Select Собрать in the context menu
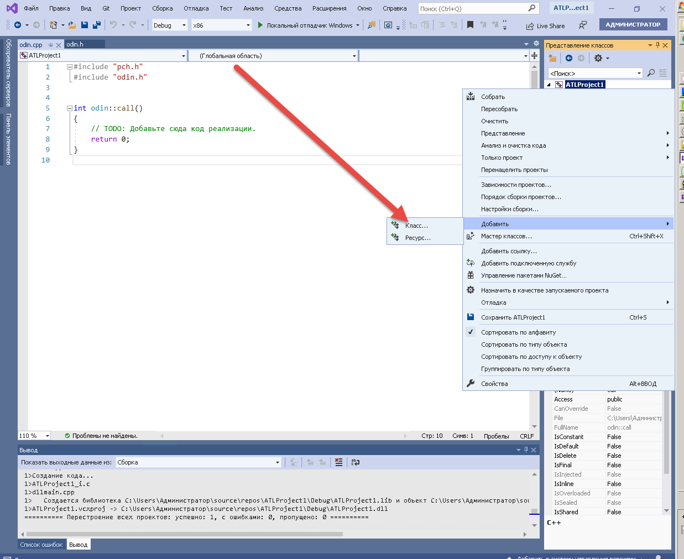Image resolution: width=684 pixels, height=559 pixels. (x=493, y=97)
